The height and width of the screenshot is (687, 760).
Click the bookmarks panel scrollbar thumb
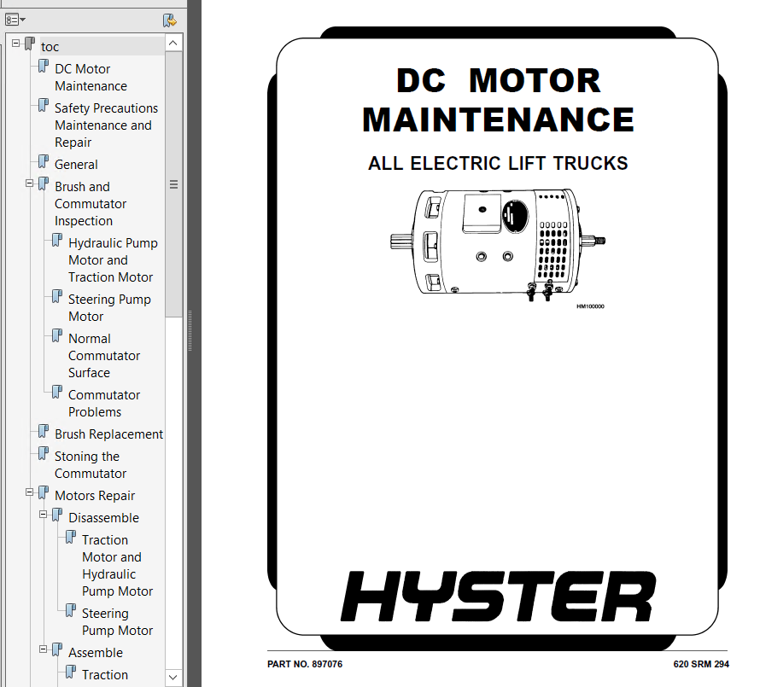[173, 184]
